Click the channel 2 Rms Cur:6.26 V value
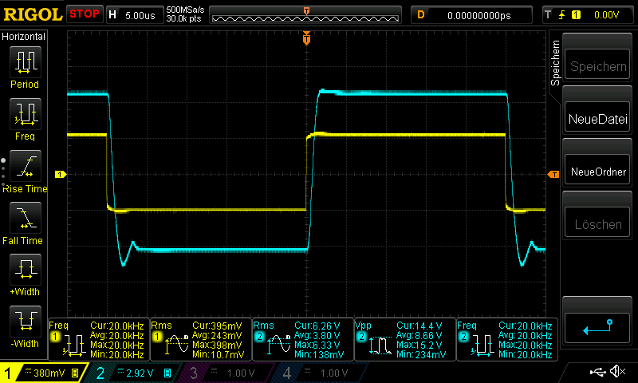 coord(317,326)
